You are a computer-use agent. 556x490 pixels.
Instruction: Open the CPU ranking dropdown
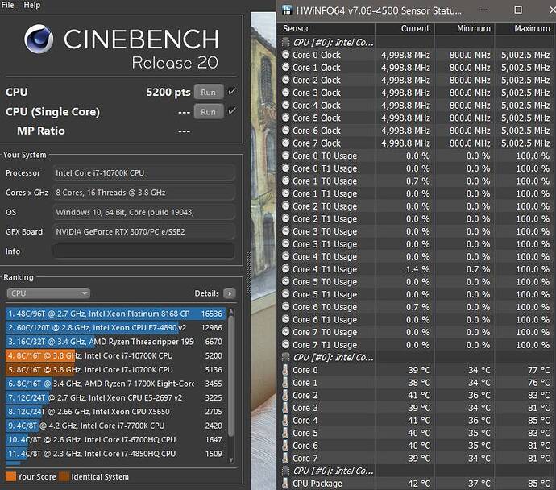48,293
